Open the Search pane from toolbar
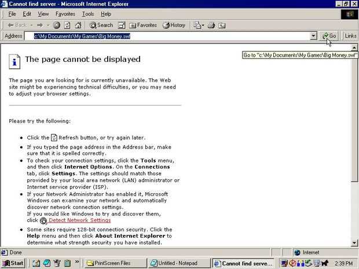Screen dimensions: 359x269 tap(101, 25)
